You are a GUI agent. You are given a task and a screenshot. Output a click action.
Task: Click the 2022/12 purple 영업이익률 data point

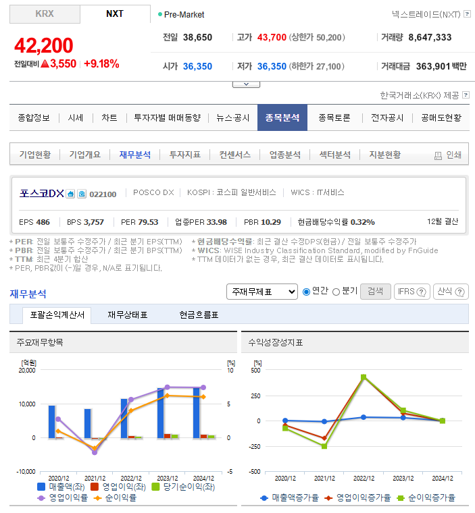tap(131, 400)
